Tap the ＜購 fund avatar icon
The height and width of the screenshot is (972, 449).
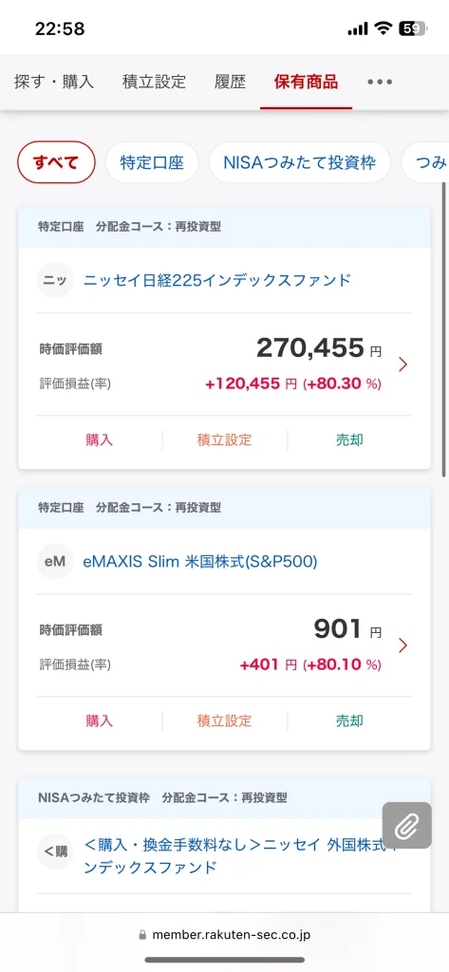pyautogui.click(x=55, y=851)
